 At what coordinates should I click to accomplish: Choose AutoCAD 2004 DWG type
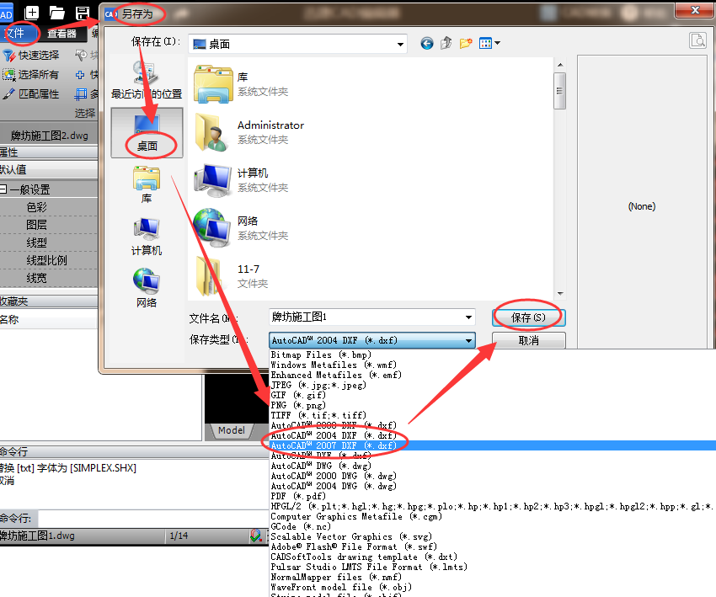[334, 486]
